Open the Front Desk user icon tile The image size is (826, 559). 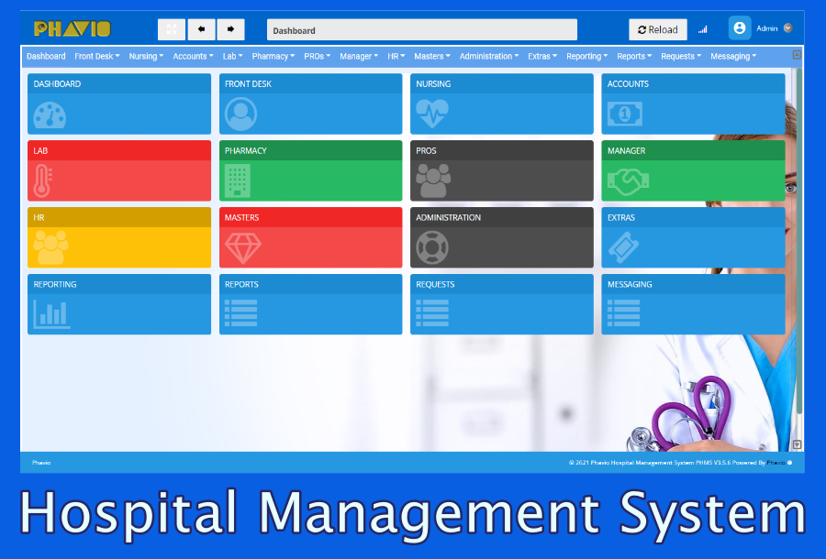pos(240,115)
